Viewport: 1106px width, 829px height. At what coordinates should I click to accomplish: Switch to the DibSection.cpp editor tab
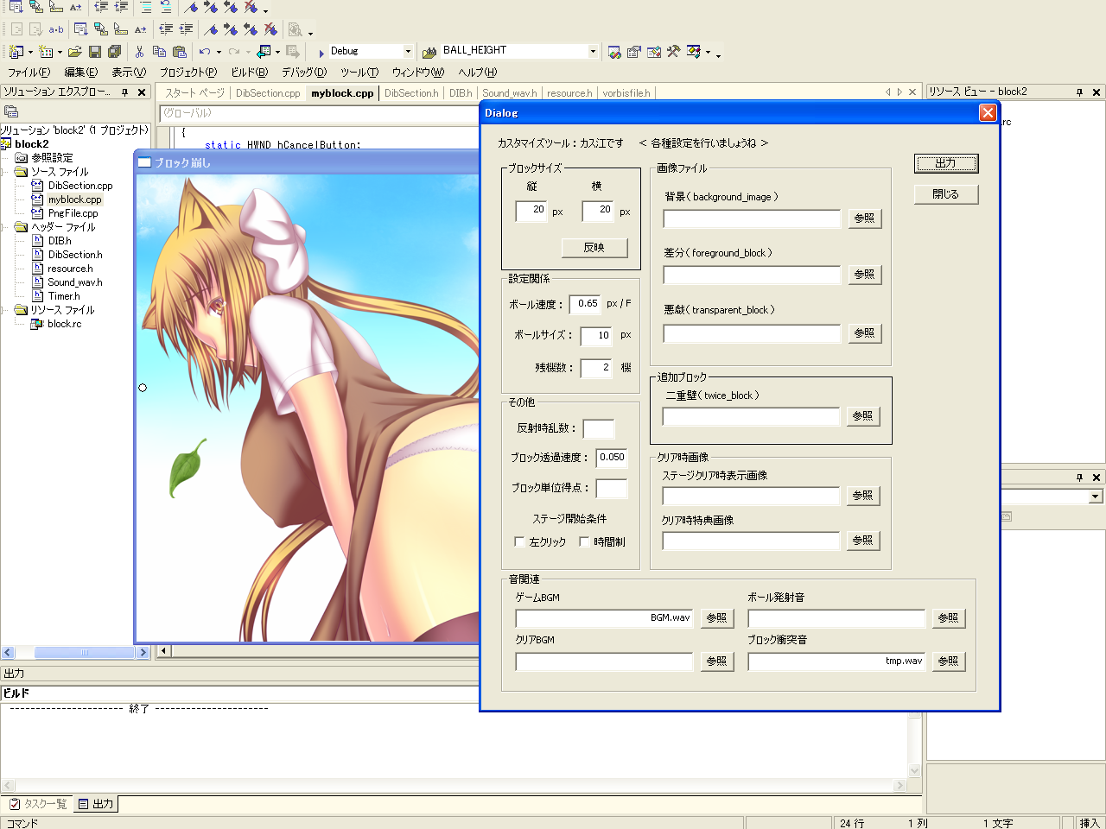coord(268,93)
